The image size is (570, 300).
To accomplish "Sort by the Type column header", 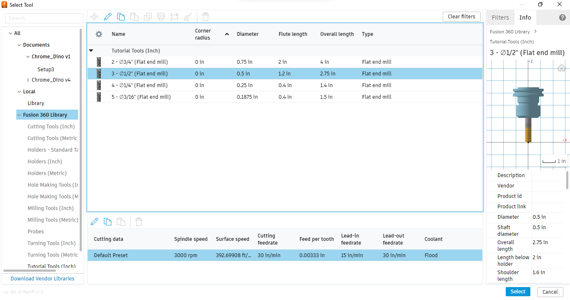I will (x=368, y=34).
